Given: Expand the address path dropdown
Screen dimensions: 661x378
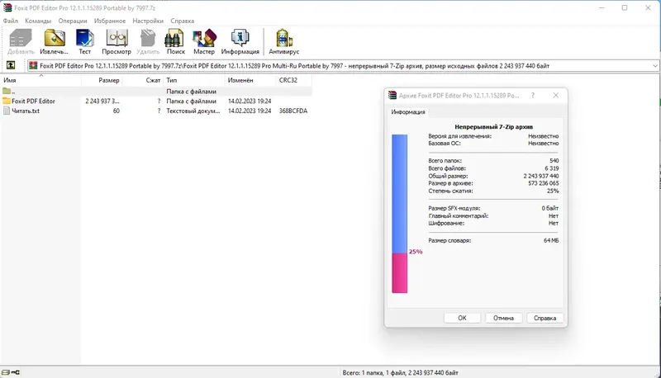Looking at the screenshot, I should click(655, 66).
